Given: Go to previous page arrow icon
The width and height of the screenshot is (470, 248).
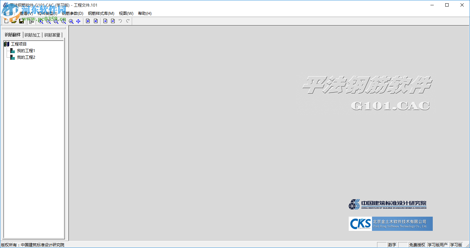Looking at the screenshot, I should [x=105, y=21].
